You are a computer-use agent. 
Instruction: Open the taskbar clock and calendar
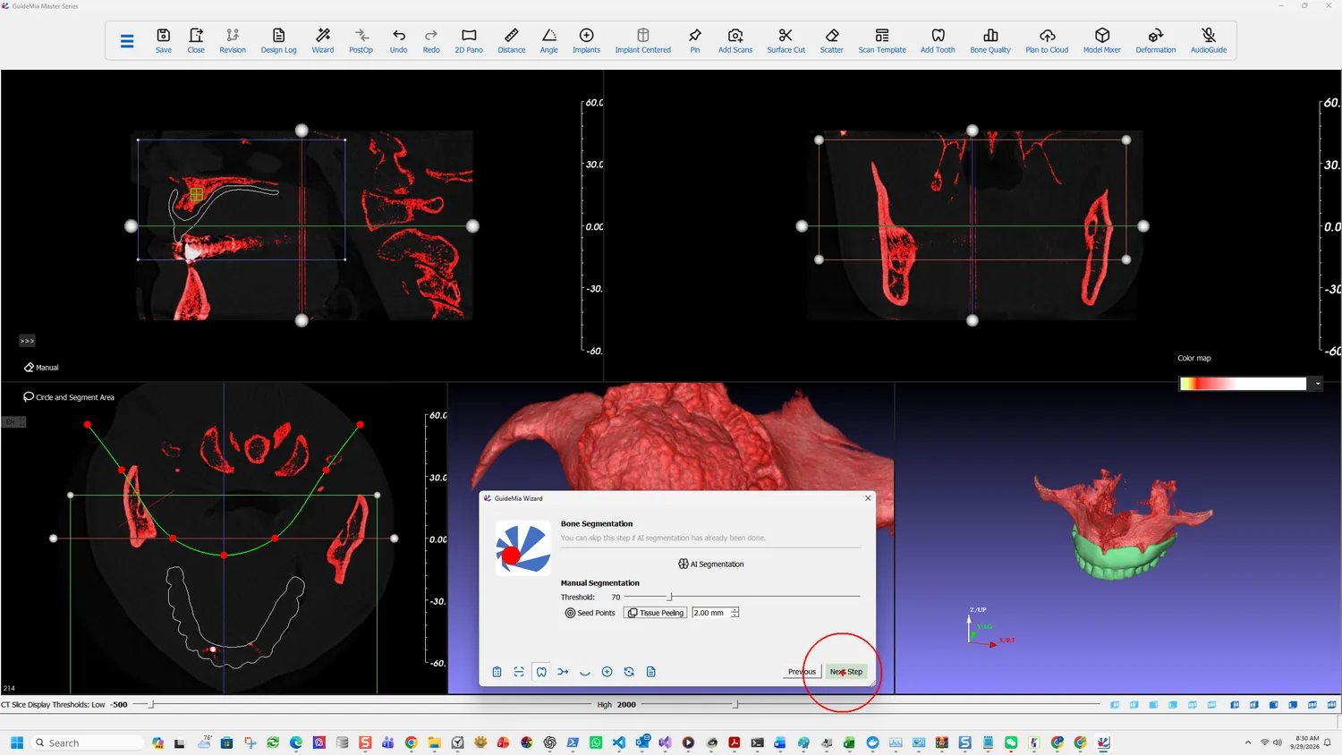pos(1307,742)
